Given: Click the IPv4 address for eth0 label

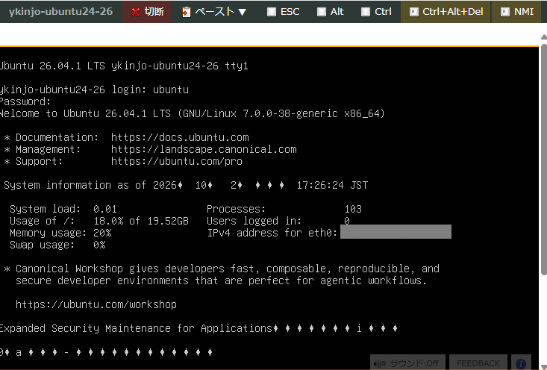Looking at the screenshot, I should 272,233.
